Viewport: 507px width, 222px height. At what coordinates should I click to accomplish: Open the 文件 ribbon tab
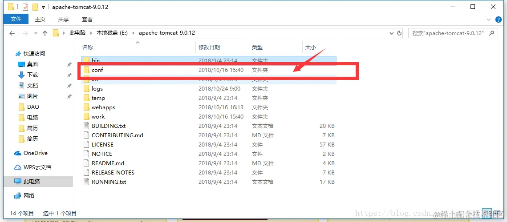[16, 20]
